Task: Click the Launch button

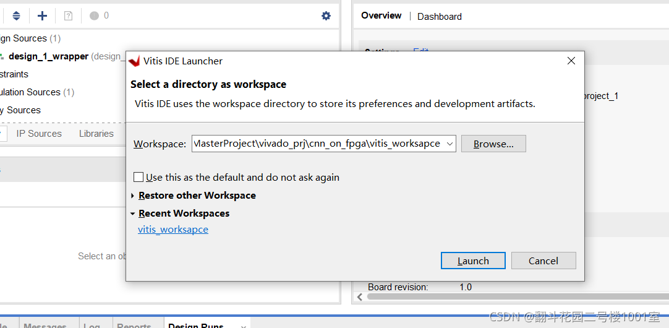Action: (473, 261)
